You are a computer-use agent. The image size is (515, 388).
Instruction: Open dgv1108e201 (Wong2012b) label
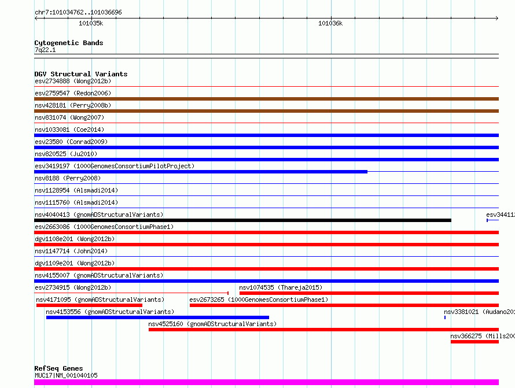[x=75, y=239]
